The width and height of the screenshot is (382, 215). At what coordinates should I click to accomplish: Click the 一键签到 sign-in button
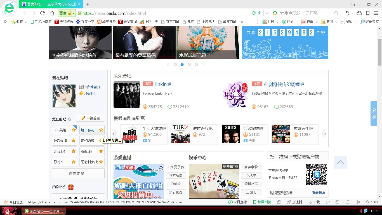90,118
